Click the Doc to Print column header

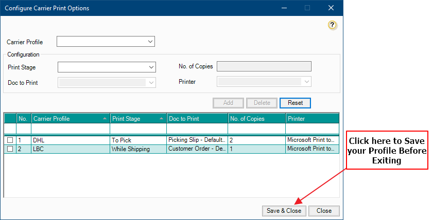(197, 119)
